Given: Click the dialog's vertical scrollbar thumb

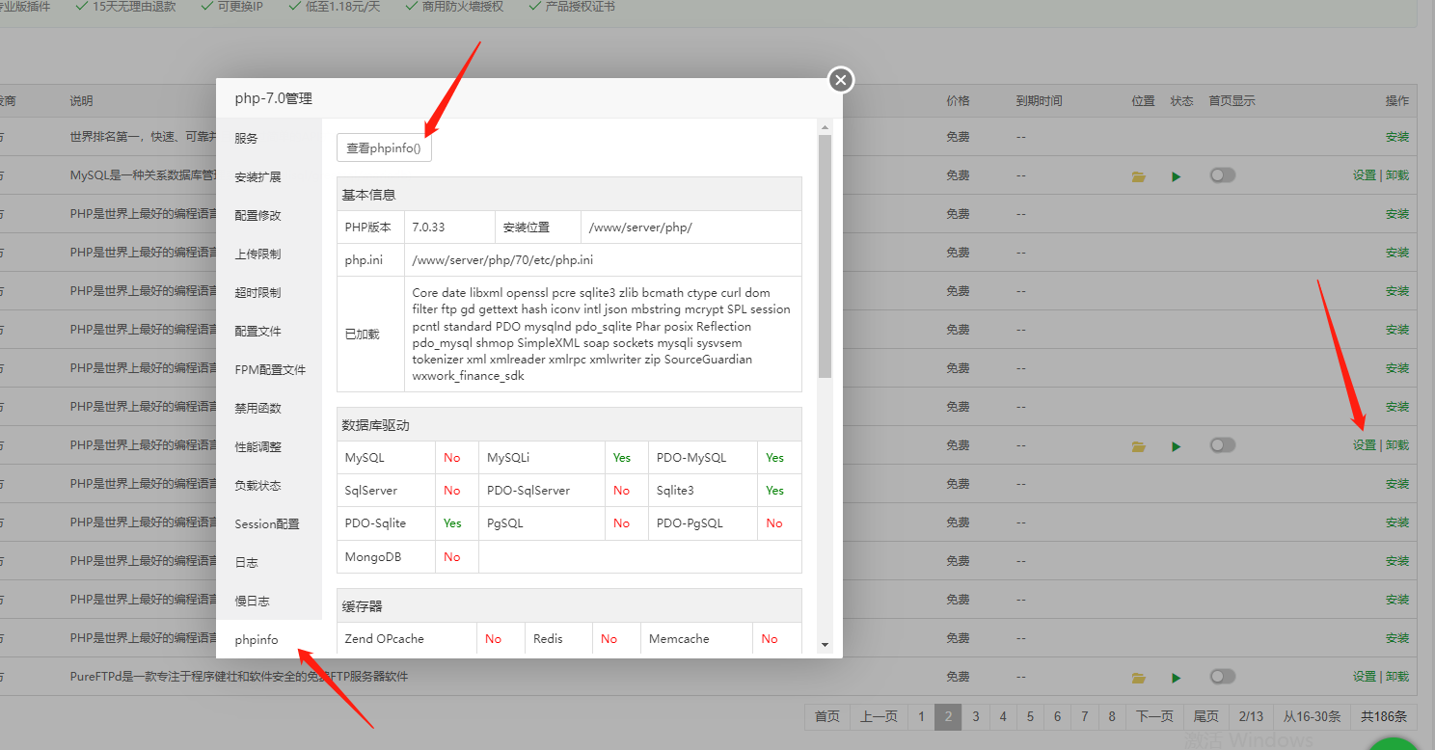Looking at the screenshot, I should (x=825, y=255).
